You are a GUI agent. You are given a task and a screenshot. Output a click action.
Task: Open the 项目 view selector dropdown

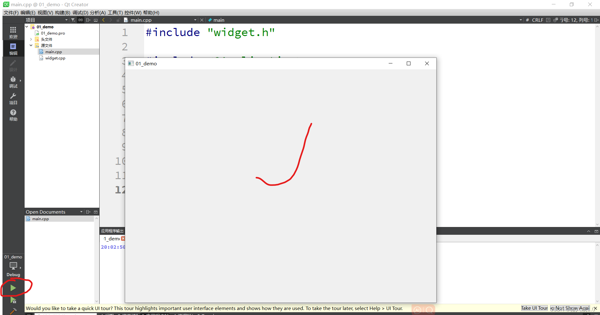pyautogui.click(x=66, y=20)
